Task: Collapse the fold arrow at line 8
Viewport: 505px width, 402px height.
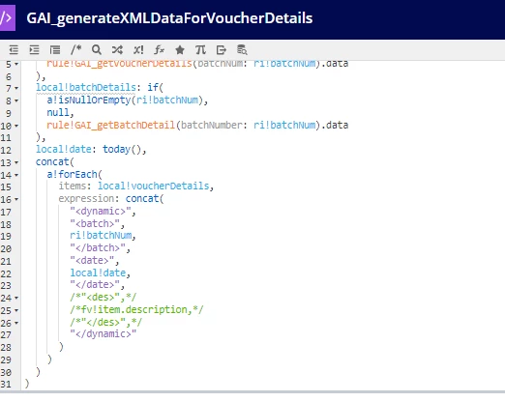Action: coord(16,100)
